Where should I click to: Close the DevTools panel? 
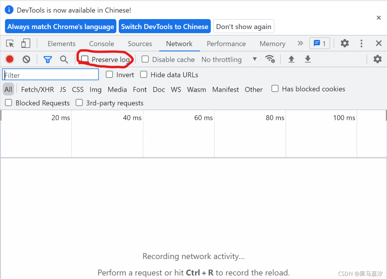click(379, 43)
